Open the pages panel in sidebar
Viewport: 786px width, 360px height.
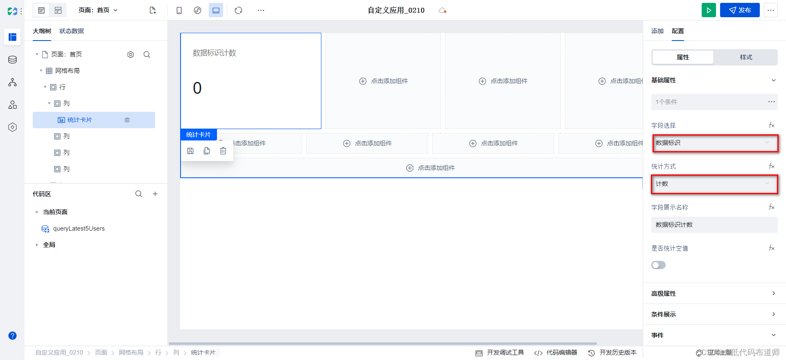pos(12,37)
